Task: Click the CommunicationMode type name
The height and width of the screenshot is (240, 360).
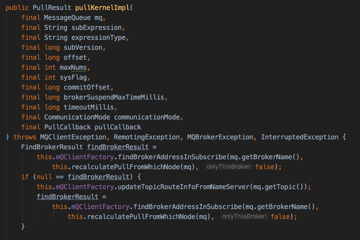Action: (77, 117)
